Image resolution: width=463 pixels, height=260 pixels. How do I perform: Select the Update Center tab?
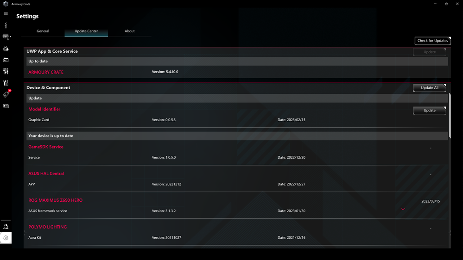click(x=86, y=31)
